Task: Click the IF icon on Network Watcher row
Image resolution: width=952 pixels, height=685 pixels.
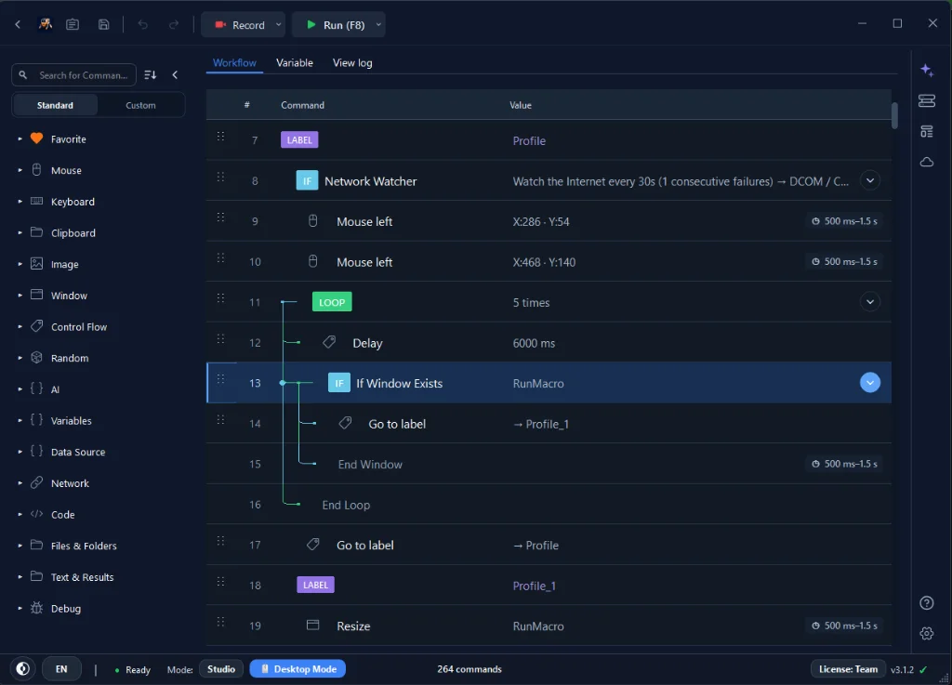Action: click(x=307, y=181)
